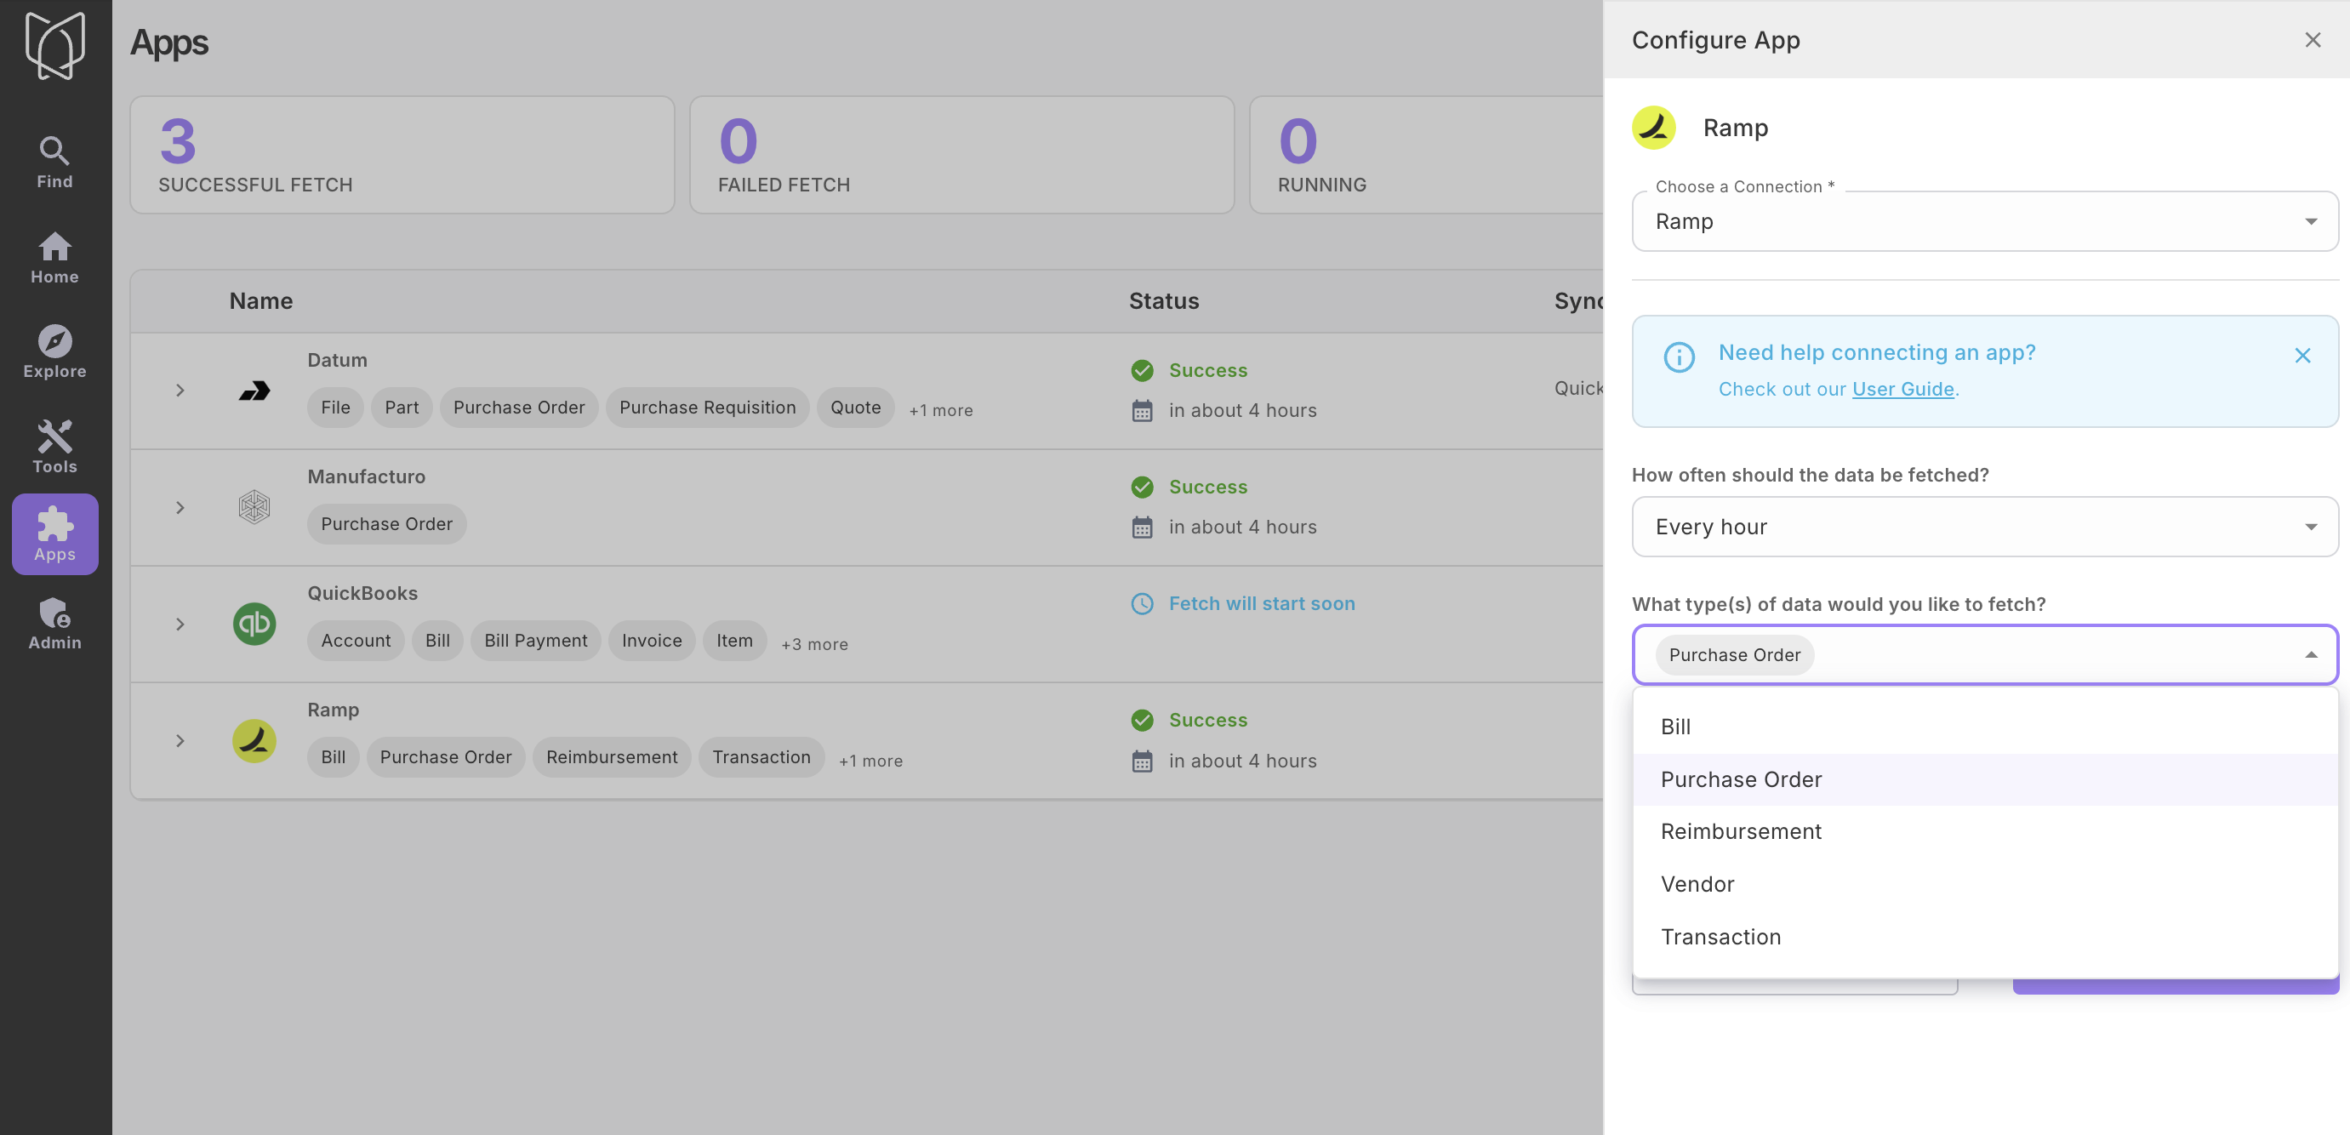The height and width of the screenshot is (1135, 2350).
Task: Close the Configure App panel
Action: 2313,40
